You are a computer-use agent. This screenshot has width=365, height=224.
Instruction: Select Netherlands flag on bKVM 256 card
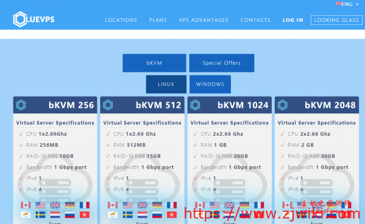pos(55,215)
